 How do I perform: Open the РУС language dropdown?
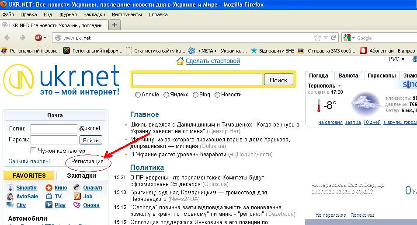pyautogui.click(x=396, y=59)
